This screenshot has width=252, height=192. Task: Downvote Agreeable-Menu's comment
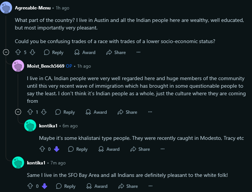(x=32, y=52)
